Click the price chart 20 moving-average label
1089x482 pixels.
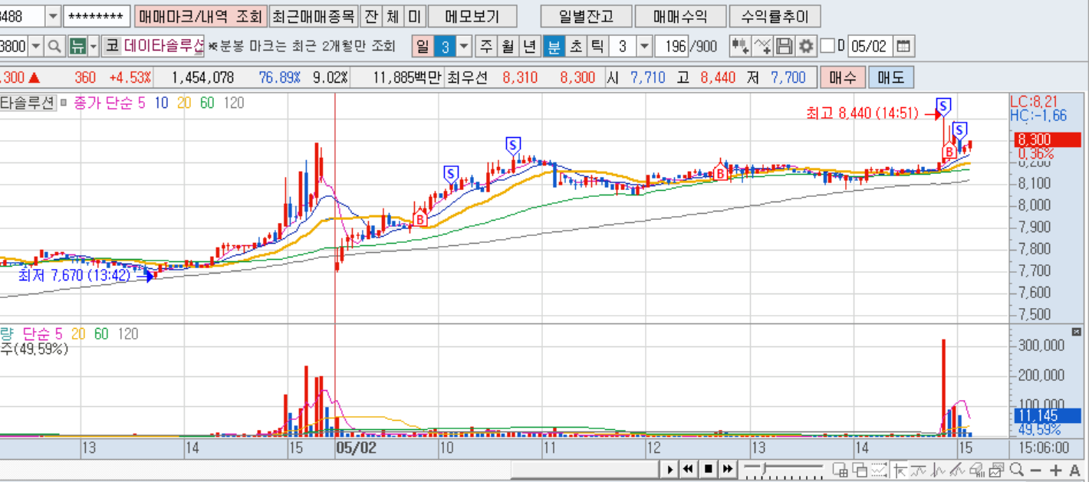pos(184,103)
